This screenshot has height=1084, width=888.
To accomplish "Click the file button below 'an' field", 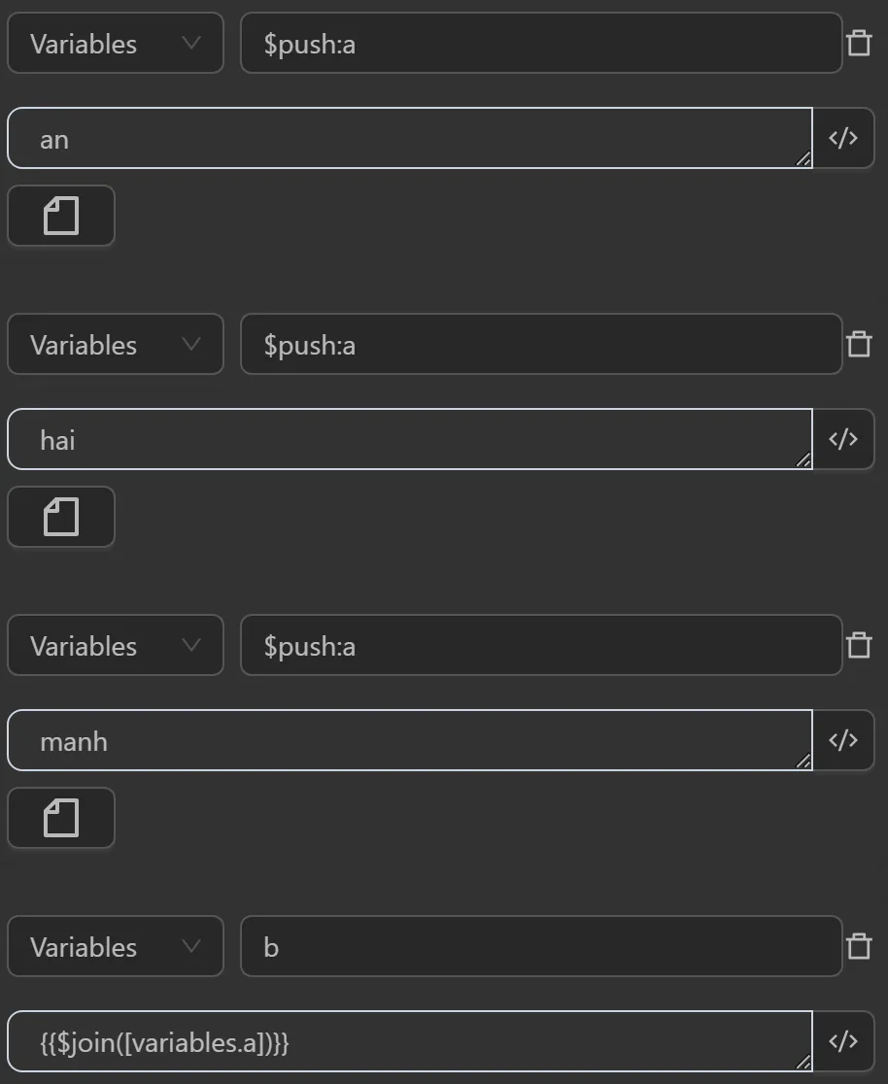I will [x=61, y=216].
